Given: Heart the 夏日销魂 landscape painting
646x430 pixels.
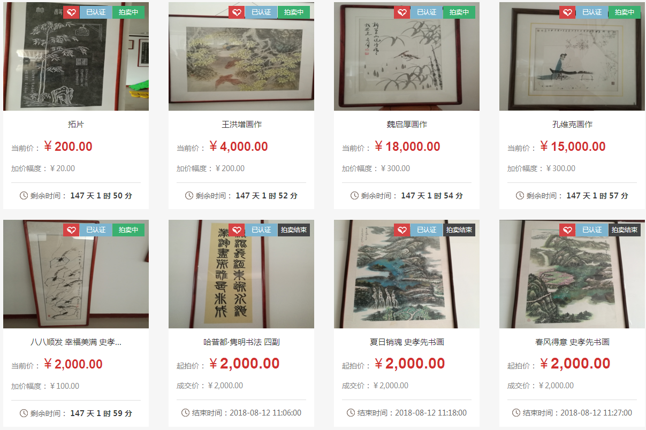Looking at the screenshot, I should (402, 230).
